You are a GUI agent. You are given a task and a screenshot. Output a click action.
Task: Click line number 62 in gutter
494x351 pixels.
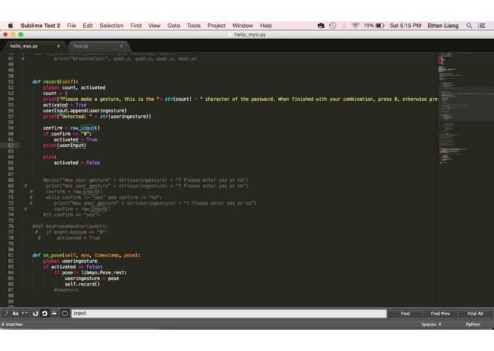[11, 146]
